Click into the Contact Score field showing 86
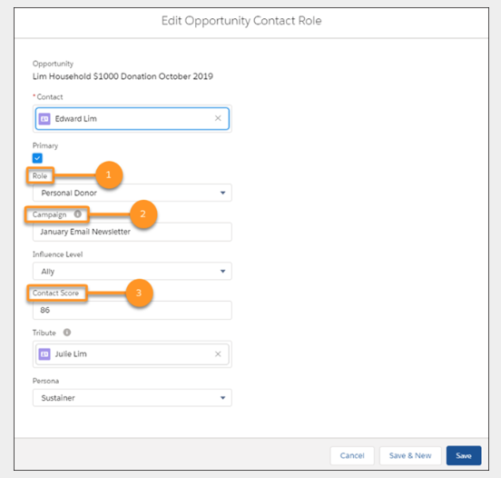 (133, 310)
